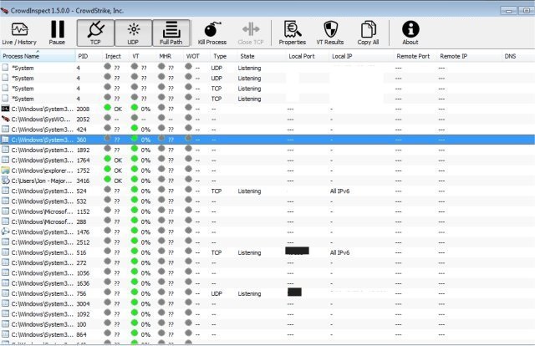This screenshot has width=535, height=346.
Task: Click gray MHR indicator for PID 1764
Action: pos(161,159)
